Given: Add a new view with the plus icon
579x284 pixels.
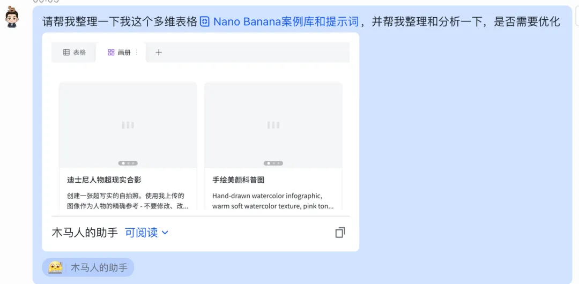Looking at the screenshot, I should pyautogui.click(x=159, y=53).
